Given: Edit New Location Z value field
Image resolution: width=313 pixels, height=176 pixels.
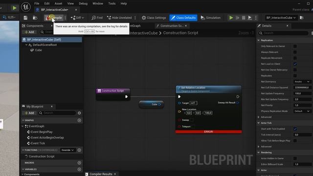Looking at the screenshot, I should (208, 113).
